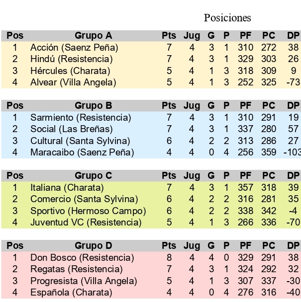Click Comercio (Santa Sylvina) team name
The width and height of the screenshot is (301, 302).
coord(84,199)
